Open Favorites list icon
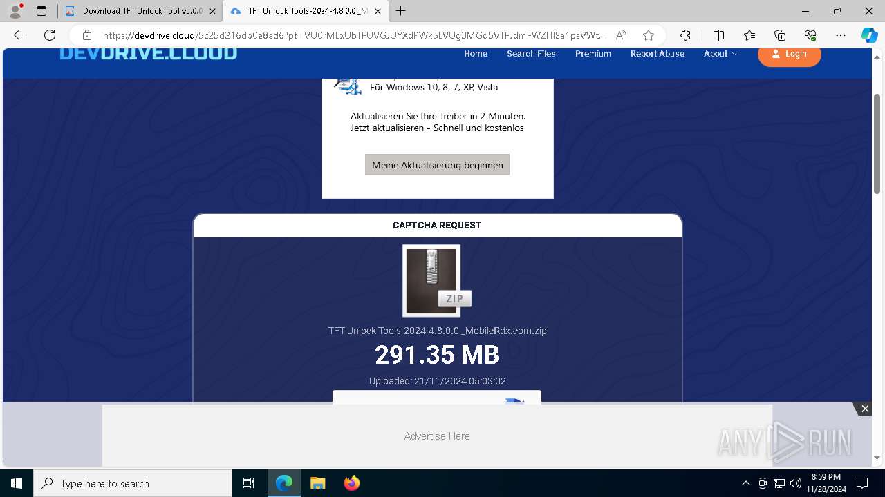 [749, 35]
